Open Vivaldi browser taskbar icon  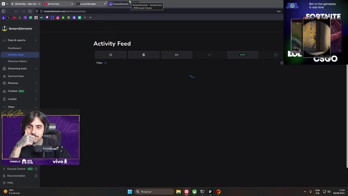point(187,192)
